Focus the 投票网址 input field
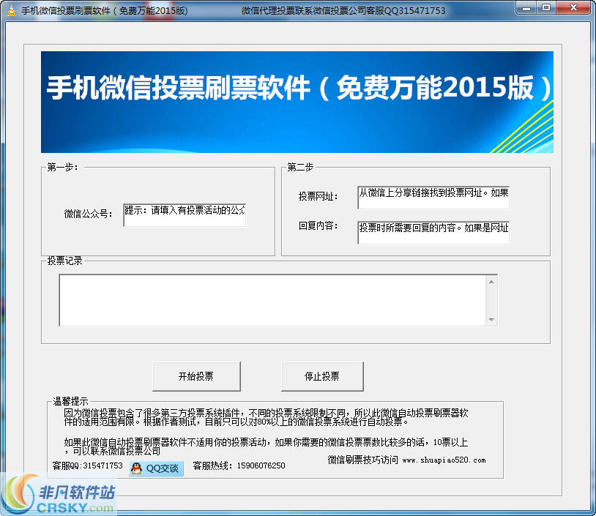This screenshot has width=596, height=516. click(x=433, y=198)
